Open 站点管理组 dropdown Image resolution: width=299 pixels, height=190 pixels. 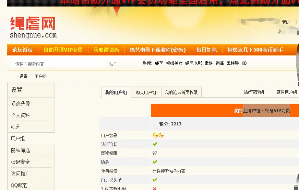click(x=254, y=92)
